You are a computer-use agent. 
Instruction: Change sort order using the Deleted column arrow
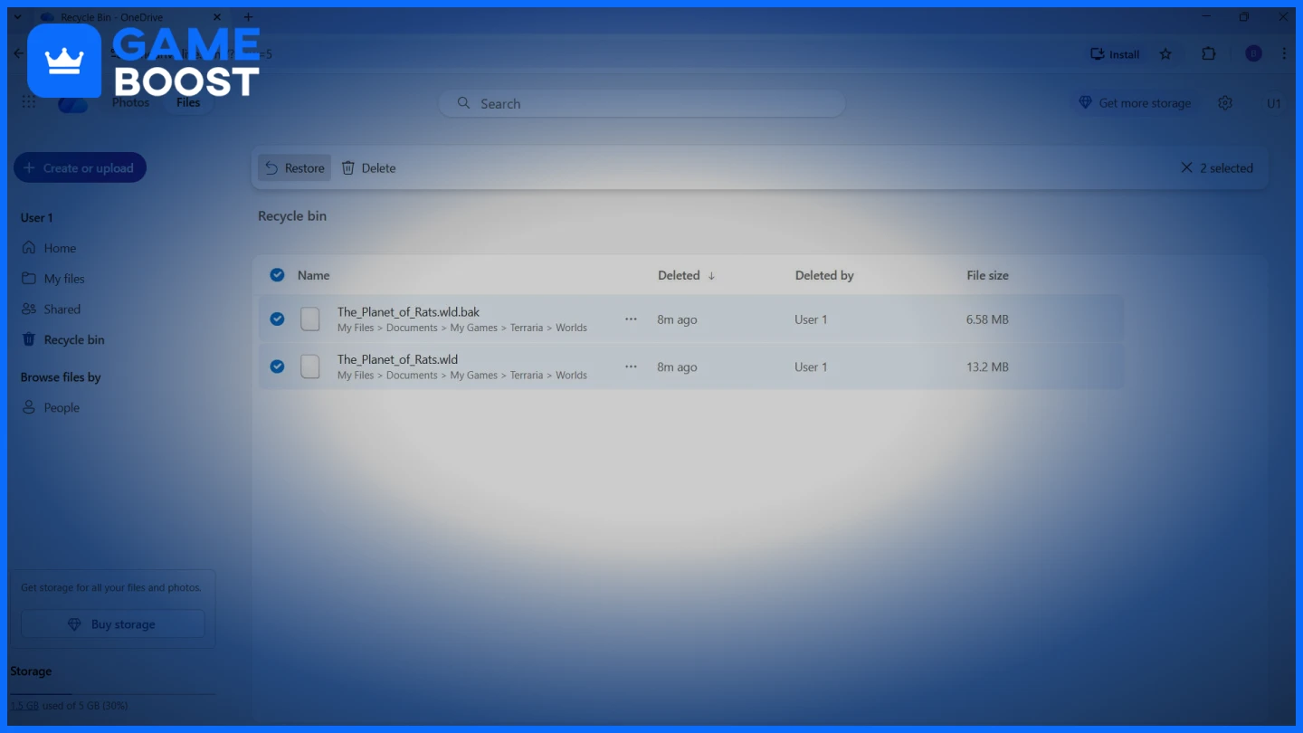pyautogui.click(x=711, y=275)
